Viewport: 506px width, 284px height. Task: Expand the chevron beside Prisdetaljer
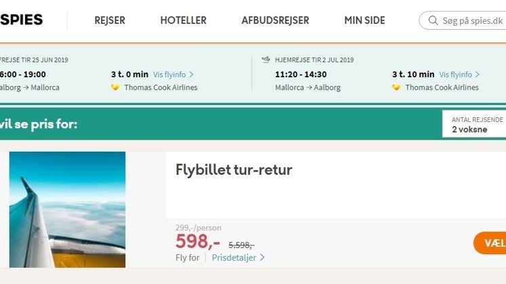pyautogui.click(x=262, y=258)
